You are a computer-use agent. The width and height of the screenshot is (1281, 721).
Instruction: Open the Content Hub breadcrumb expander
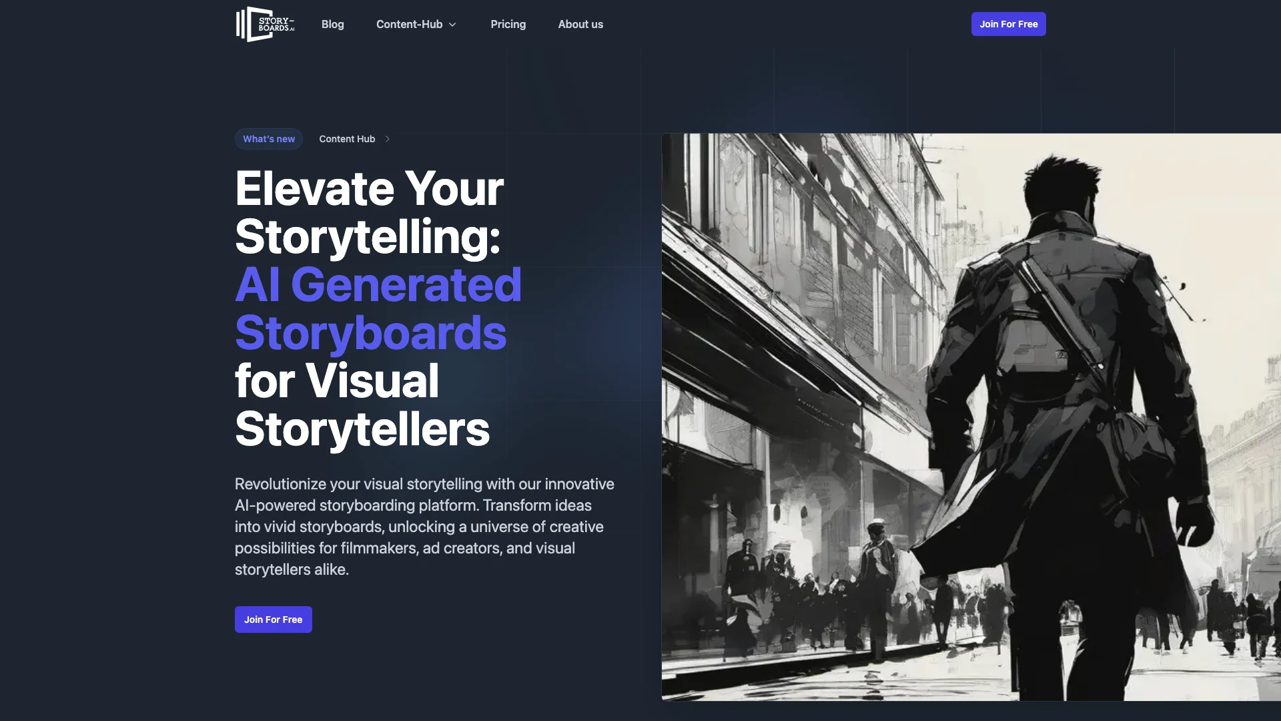387,138
